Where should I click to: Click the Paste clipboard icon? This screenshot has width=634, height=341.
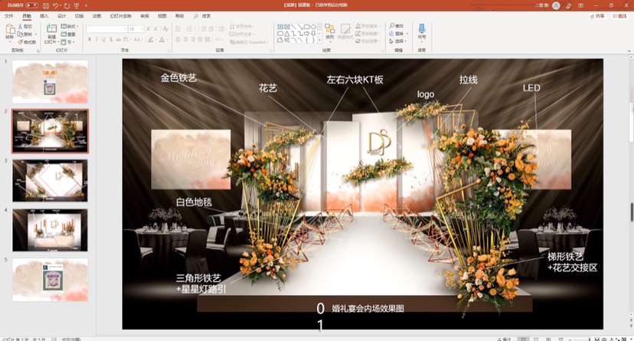pos(10,31)
